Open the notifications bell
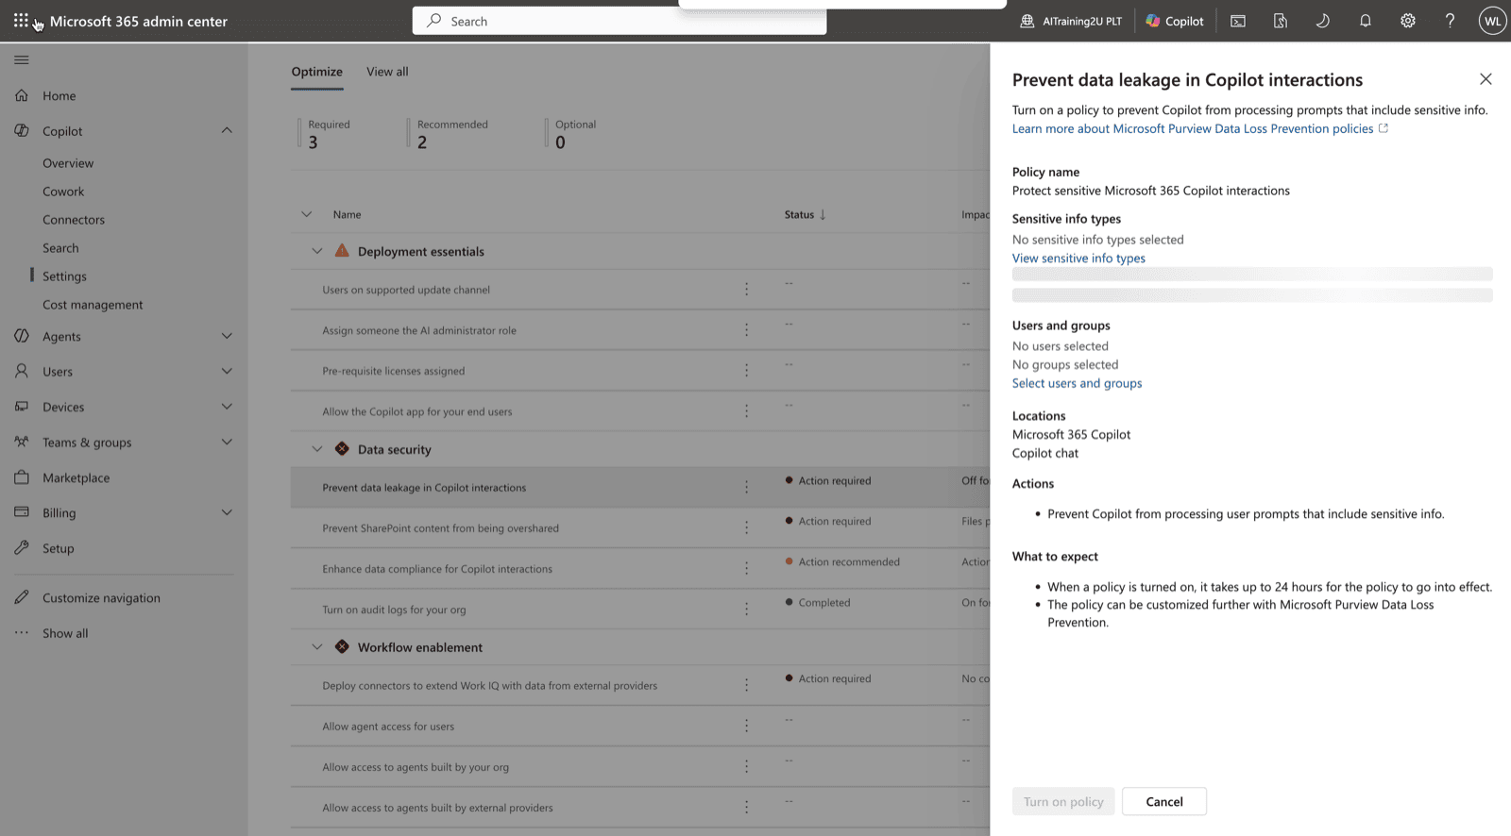The height and width of the screenshot is (836, 1511). coord(1366,21)
